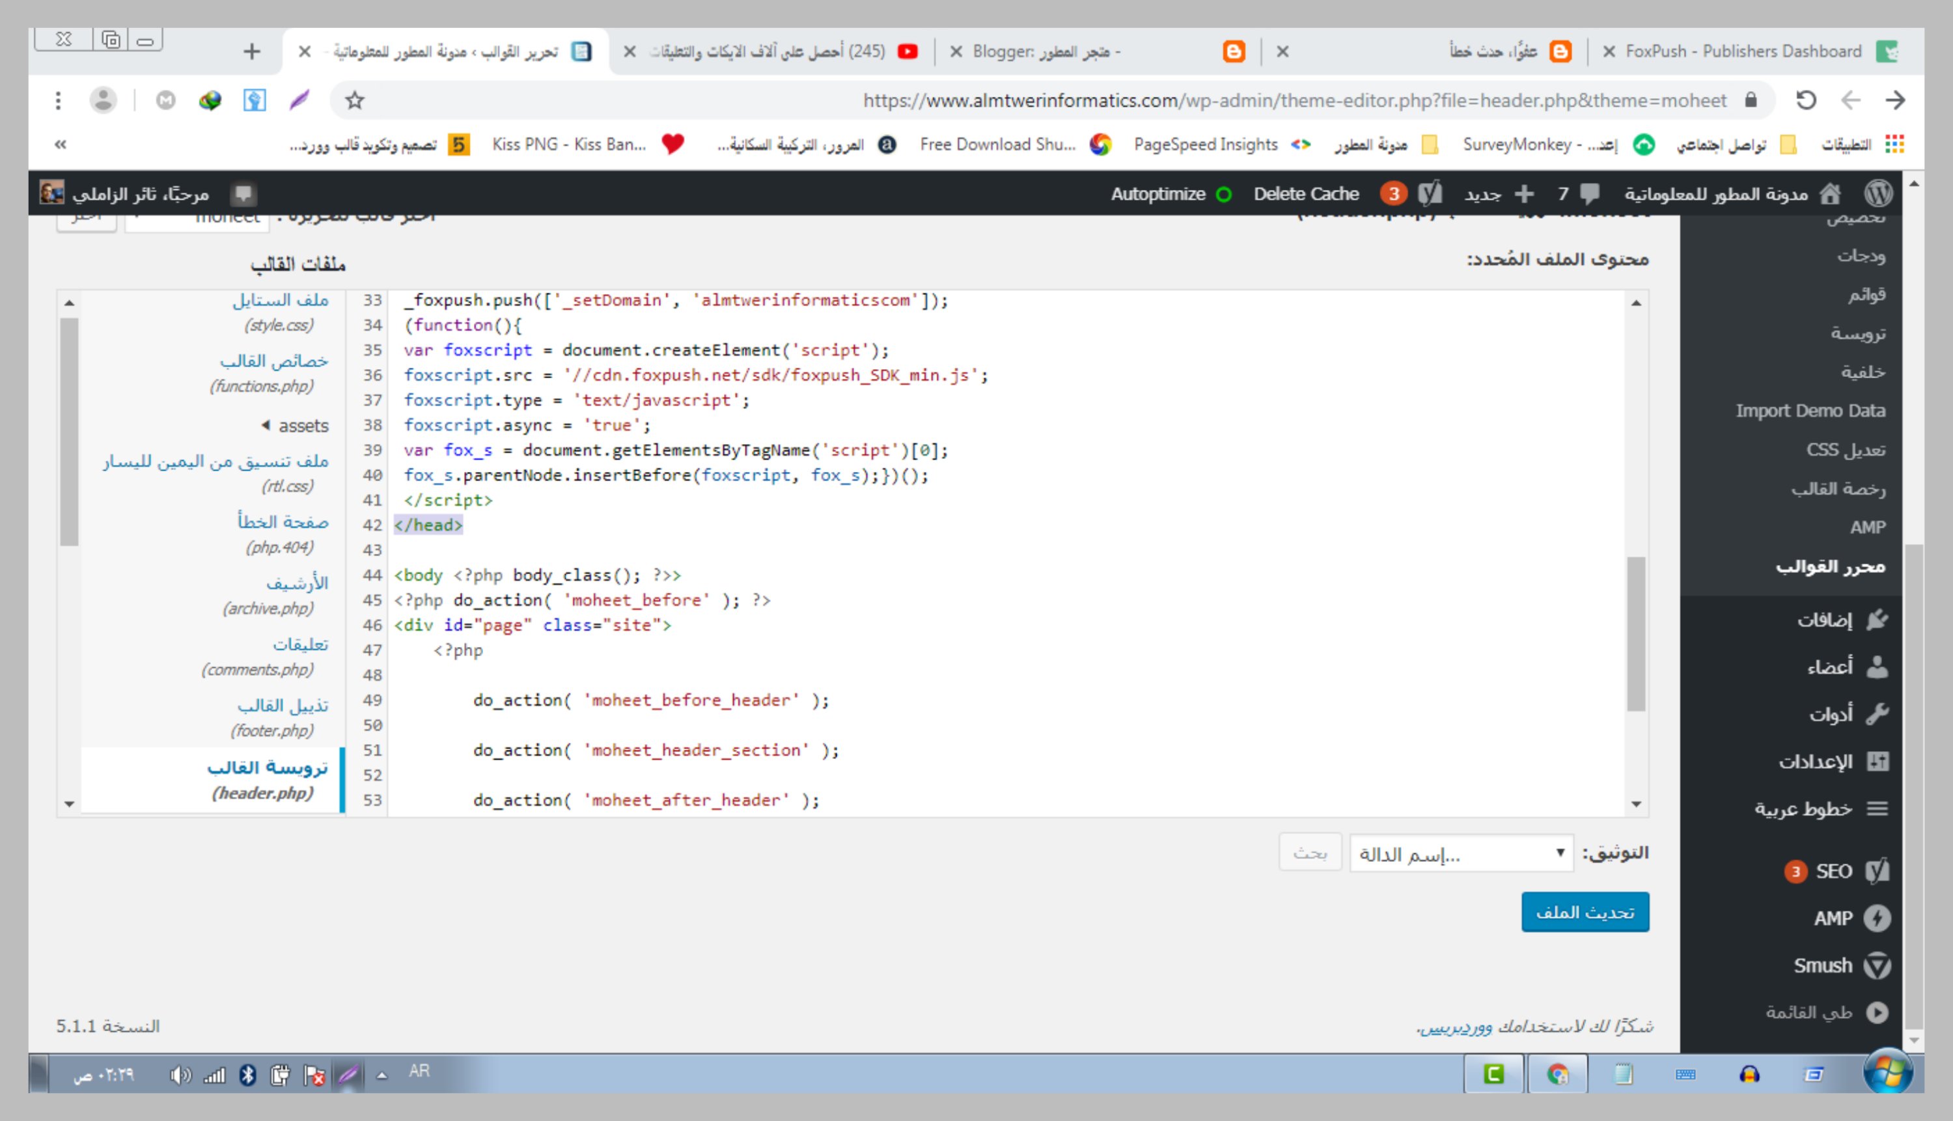The image size is (1953, 1121).
Task: Click Autoptimize green status circle
Action: point(1223,195)
